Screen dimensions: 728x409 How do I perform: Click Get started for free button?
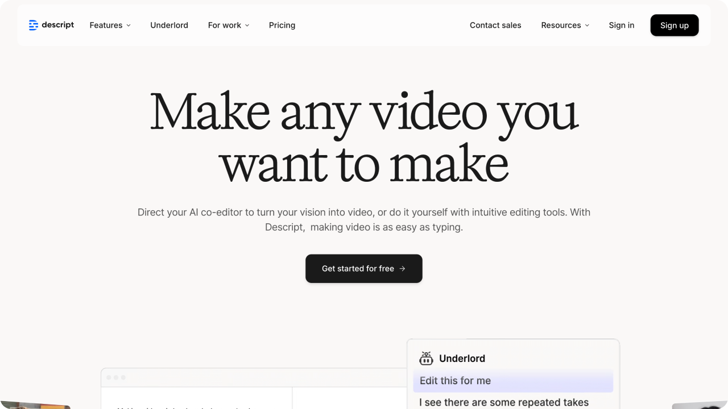(x=364, y=269)
